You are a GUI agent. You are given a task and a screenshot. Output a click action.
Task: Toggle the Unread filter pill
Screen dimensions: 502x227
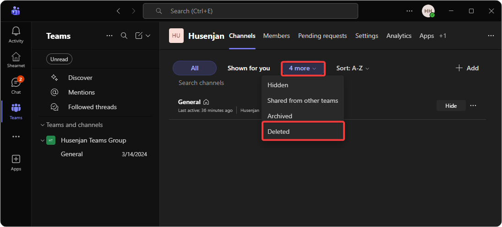point(59,59)
